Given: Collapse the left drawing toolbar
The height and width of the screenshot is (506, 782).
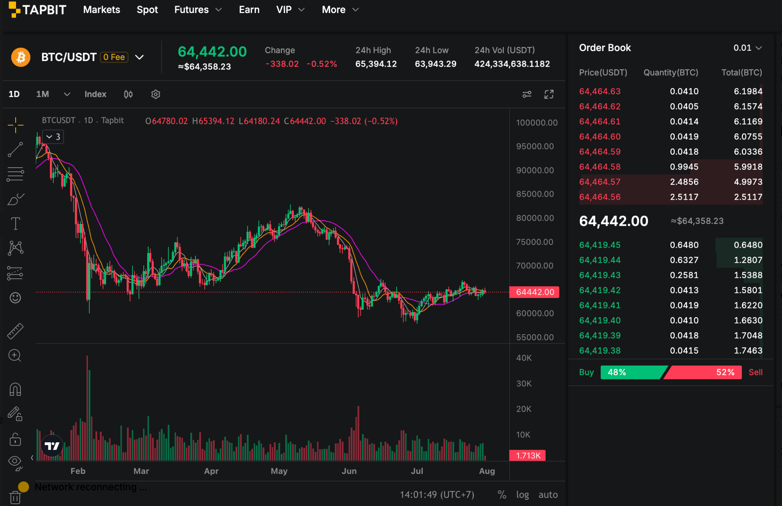Looking at the screenshot, I should point(32,458).
